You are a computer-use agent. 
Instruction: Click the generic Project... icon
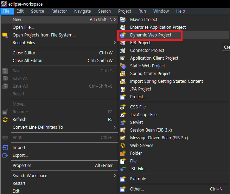click(123, 97)
